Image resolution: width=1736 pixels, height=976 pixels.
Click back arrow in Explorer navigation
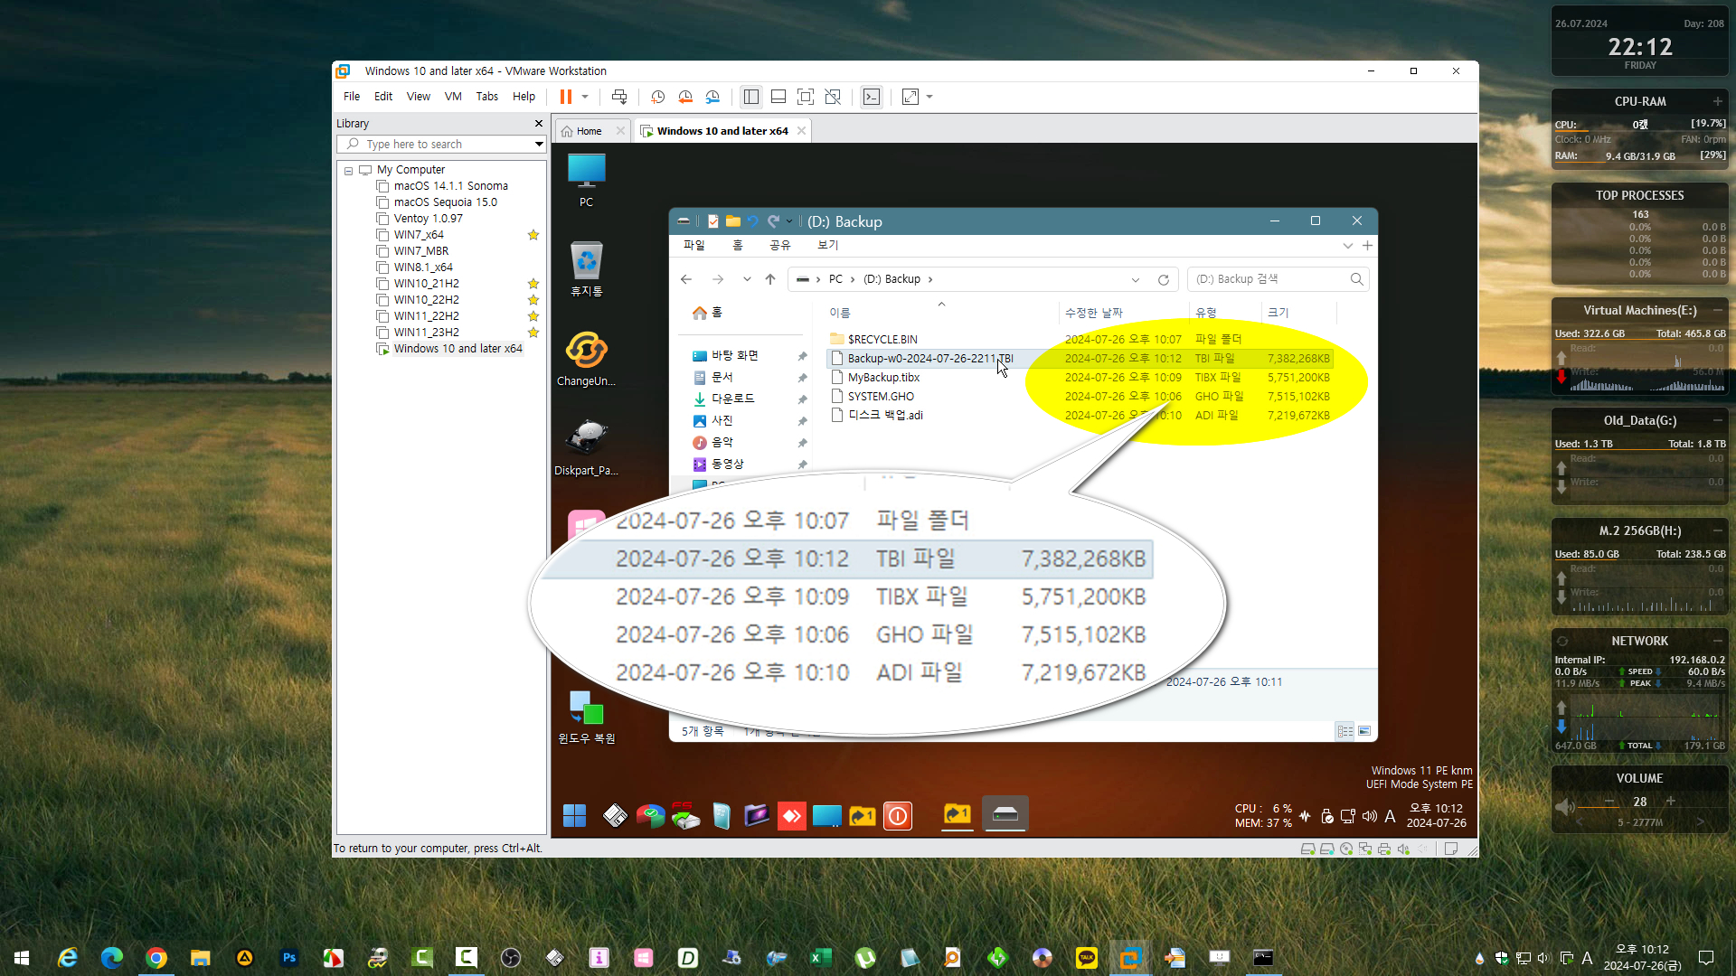686,279
